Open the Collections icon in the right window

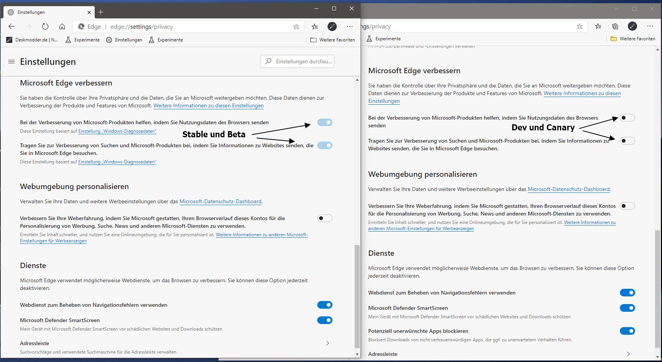[615, 26]
